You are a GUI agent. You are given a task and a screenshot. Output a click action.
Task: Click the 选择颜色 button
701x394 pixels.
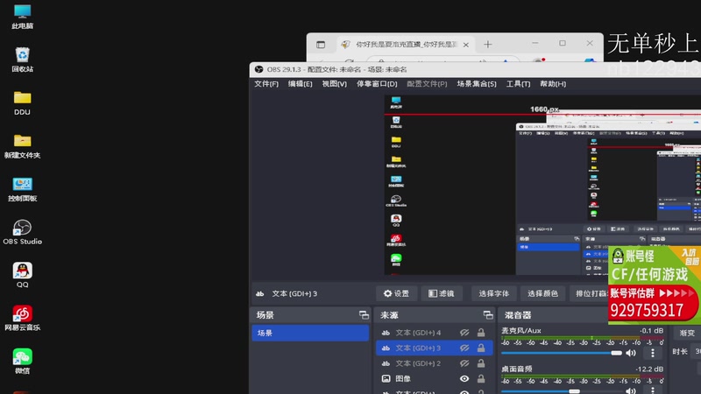[542, 293]
